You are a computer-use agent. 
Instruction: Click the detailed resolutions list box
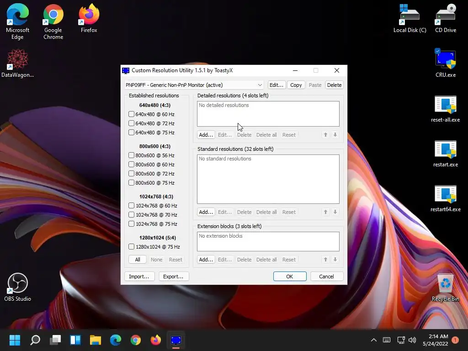coord(268,114)
